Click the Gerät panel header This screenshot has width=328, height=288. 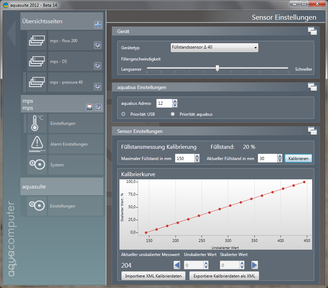[x=216, y=31]
